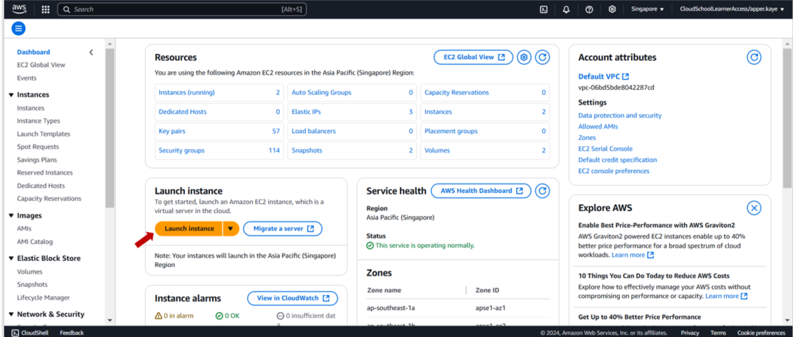Open the notifications bell

tap(566, 9)
